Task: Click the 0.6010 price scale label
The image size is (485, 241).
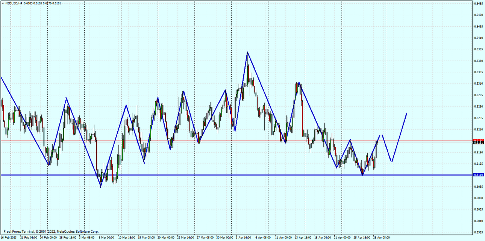Action: 478,221
